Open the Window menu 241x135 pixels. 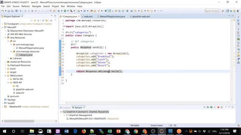(x=71, y=6)
